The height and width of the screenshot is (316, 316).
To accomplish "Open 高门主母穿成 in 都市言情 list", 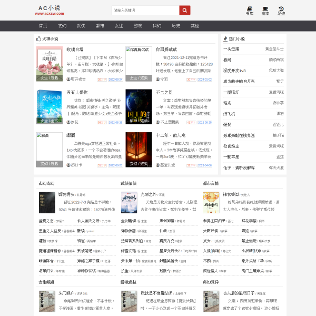I will pos(253,271).
